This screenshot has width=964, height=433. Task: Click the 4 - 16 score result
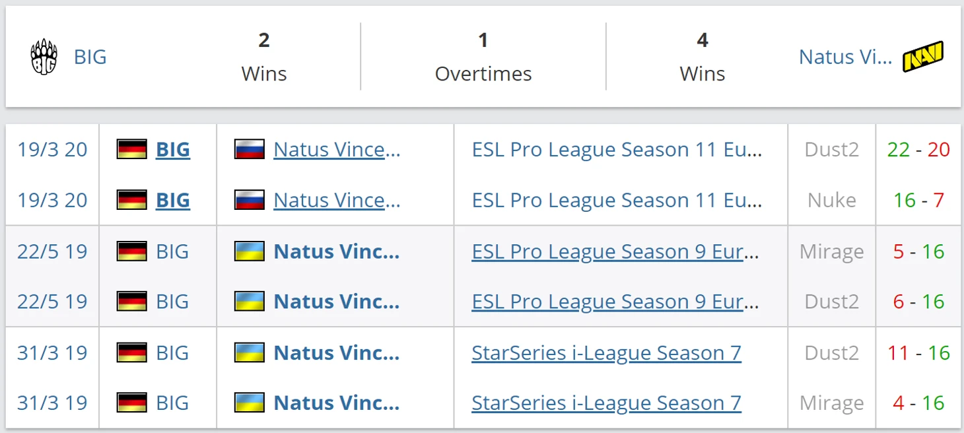coord(918,403)
